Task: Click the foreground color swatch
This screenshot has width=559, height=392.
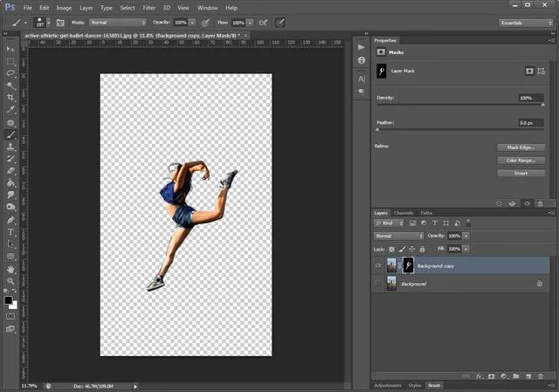Action: (8, 300)
